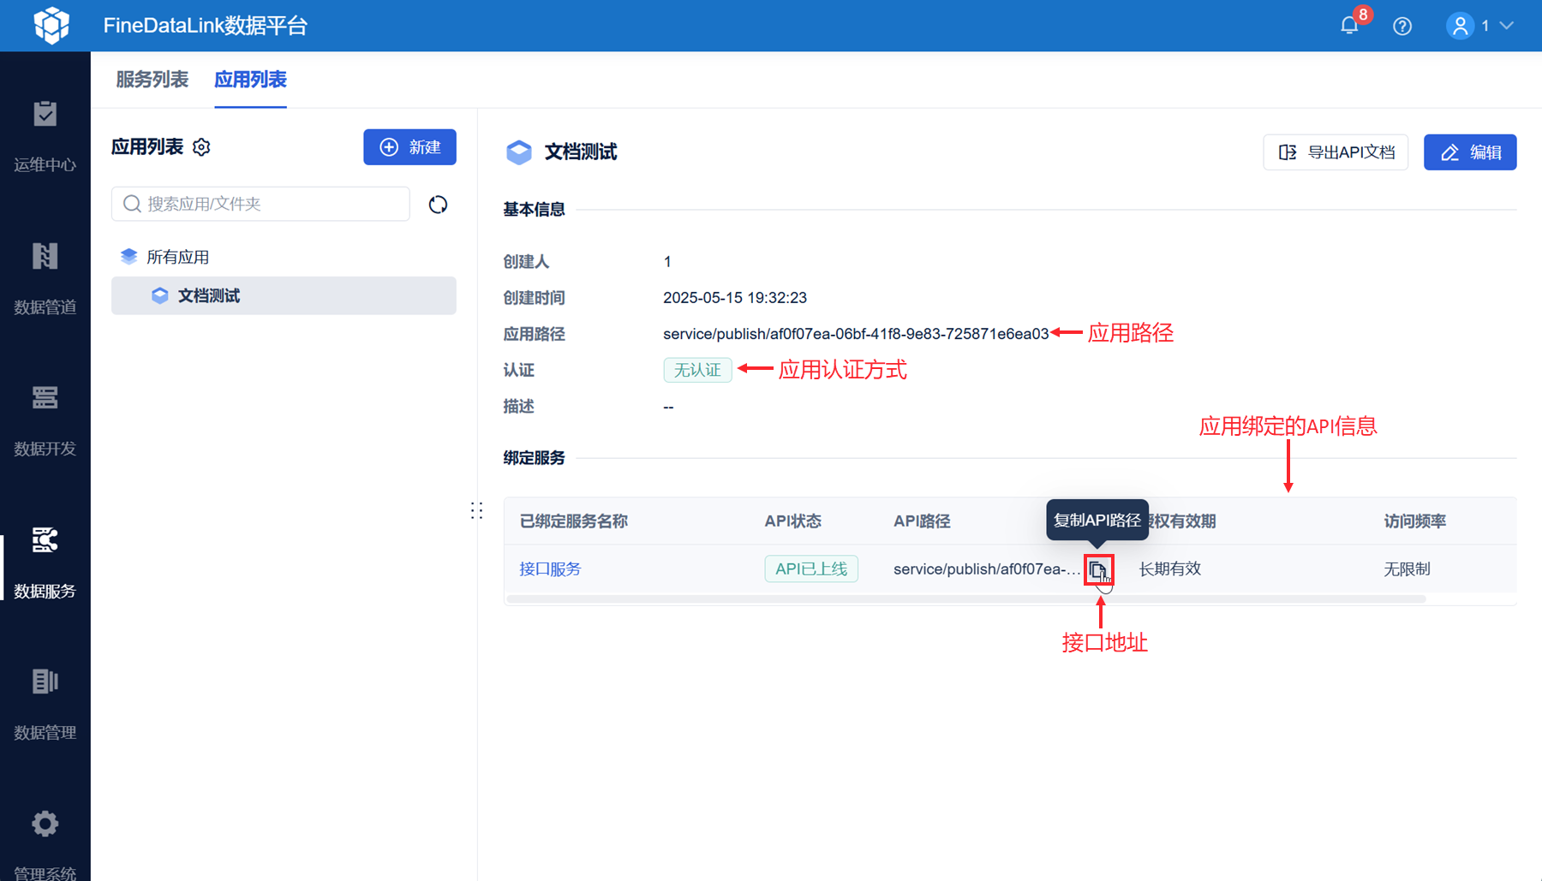This screenshot has height=881, width=1542.
Task: Click the 已绑定服务名称 column header
Action: point(574,521)
